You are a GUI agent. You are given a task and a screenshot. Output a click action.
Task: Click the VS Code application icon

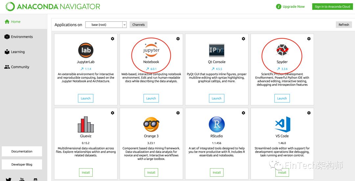282,124
